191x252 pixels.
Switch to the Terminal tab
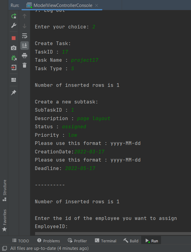pos(105,241)
